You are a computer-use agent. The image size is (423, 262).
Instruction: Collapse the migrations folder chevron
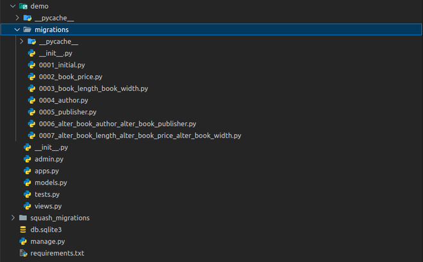(x=17, y=29)
